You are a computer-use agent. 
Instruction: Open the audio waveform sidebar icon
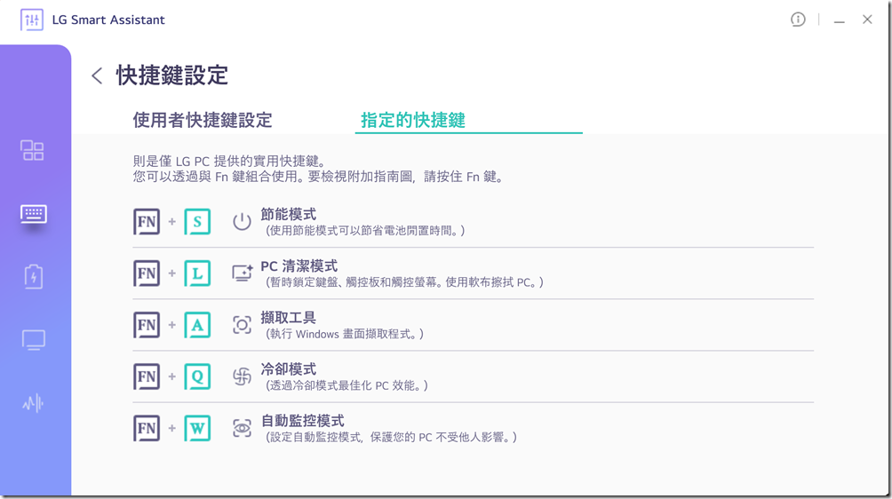click(x=33, y=403)
